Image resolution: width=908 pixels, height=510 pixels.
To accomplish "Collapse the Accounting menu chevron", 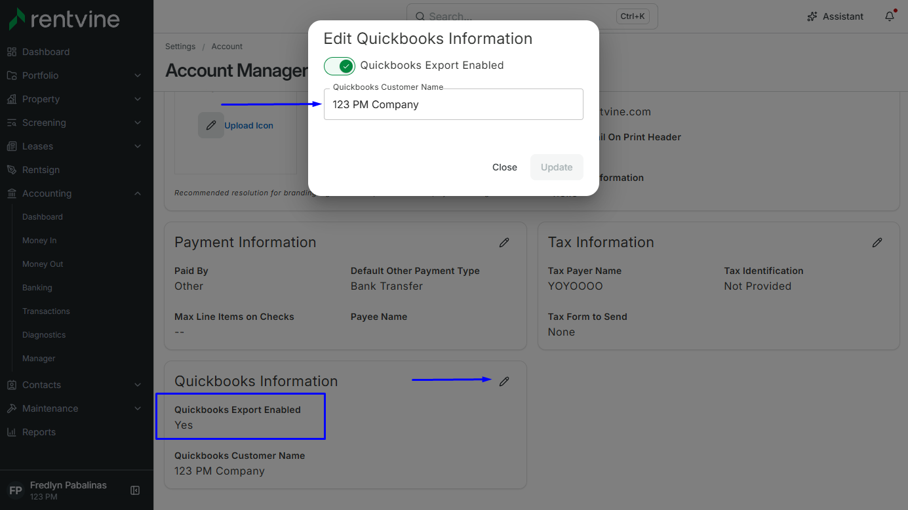I will 138,193.
